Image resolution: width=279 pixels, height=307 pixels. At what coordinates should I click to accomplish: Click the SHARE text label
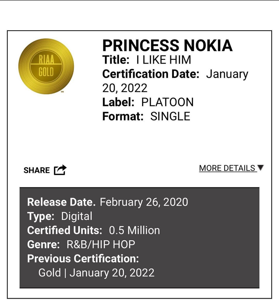point(36,170)
